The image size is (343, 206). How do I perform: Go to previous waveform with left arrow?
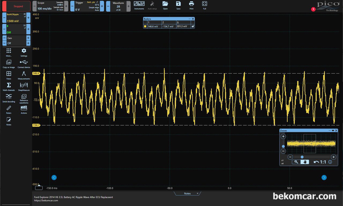(x=54, y=177)
